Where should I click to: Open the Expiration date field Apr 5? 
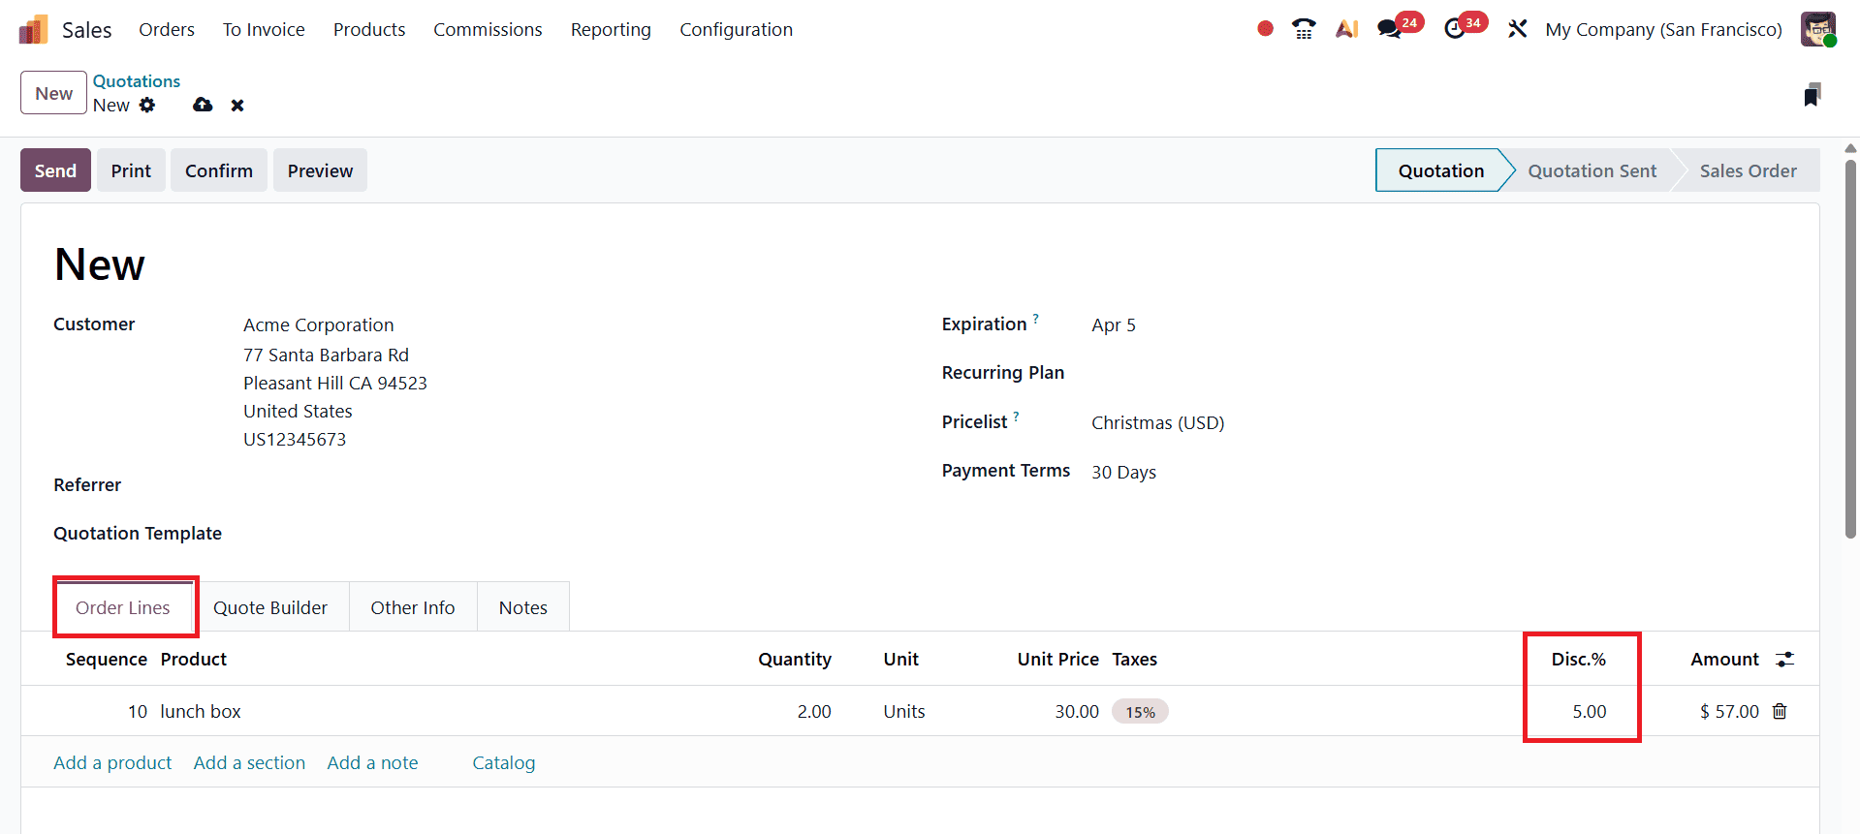click(x=1113, y=324)
